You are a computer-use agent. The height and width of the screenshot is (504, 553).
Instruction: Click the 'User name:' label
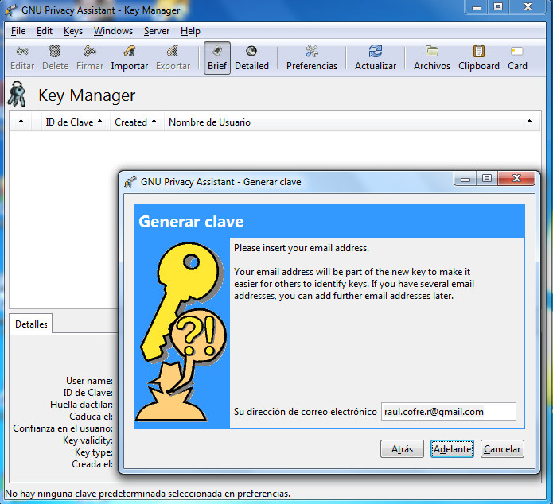(90, 381)
